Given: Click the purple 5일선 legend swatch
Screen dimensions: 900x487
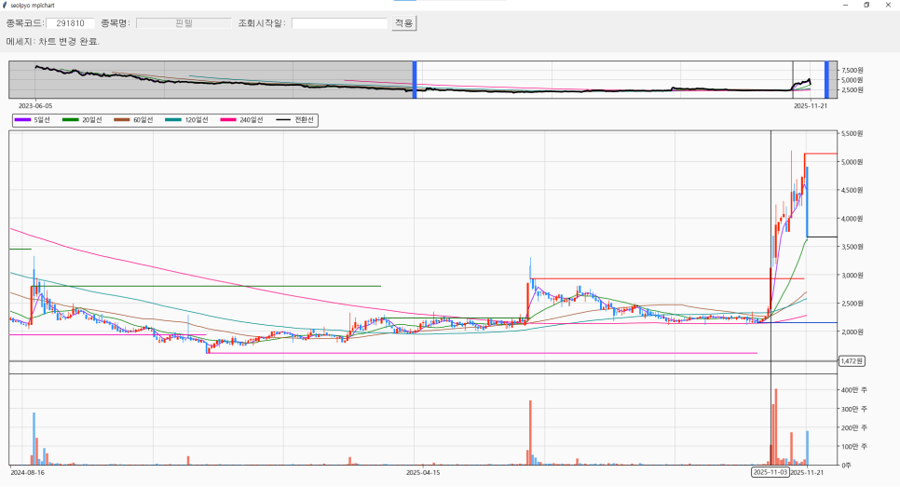Looking at the screenshot, I should (x=22, y=120).
